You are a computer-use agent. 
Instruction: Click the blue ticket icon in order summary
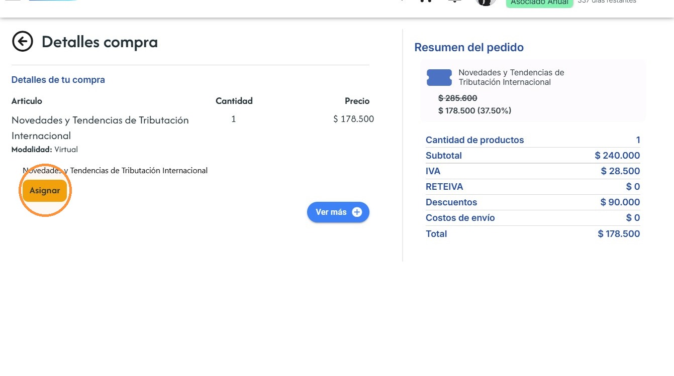(439, 77)
